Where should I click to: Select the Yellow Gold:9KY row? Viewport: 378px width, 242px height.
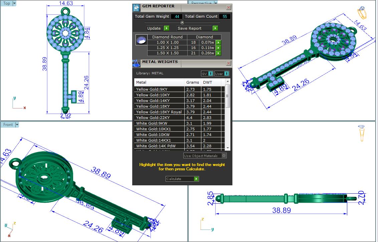(180, 89)
